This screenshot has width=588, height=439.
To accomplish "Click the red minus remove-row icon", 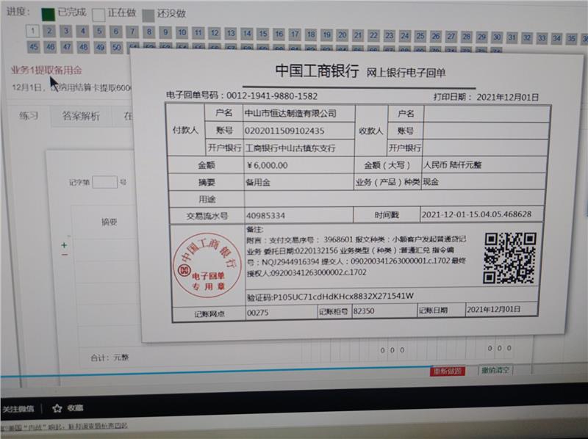I will (64, 255).
